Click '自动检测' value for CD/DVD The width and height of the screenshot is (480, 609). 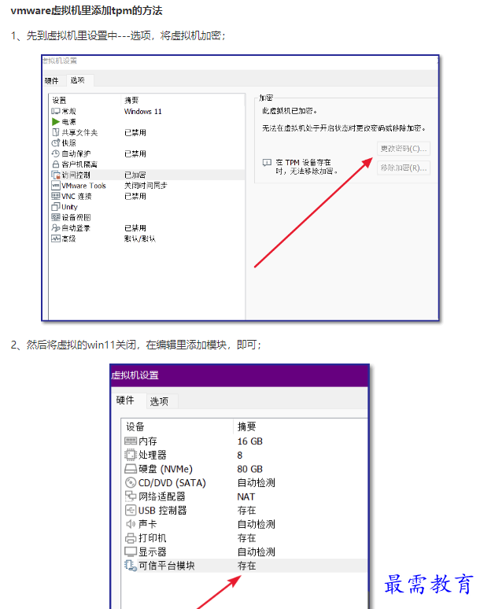tap(256, 483)
